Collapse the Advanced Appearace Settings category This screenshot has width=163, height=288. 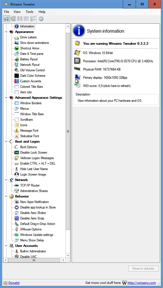[x=7, y=98]
